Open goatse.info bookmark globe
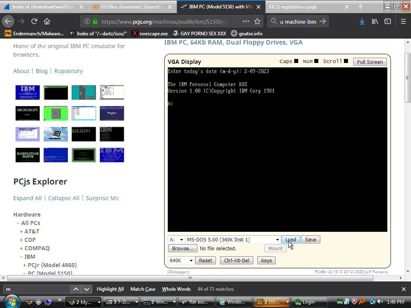Image resolution: width=411 pixels, height=308 pixels. (x=246, y=34)
